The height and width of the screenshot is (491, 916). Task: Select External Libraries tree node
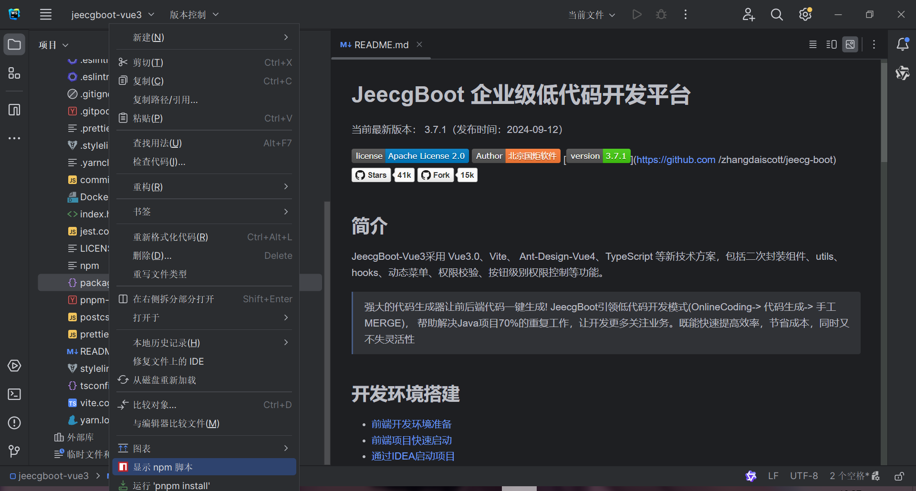74,437
